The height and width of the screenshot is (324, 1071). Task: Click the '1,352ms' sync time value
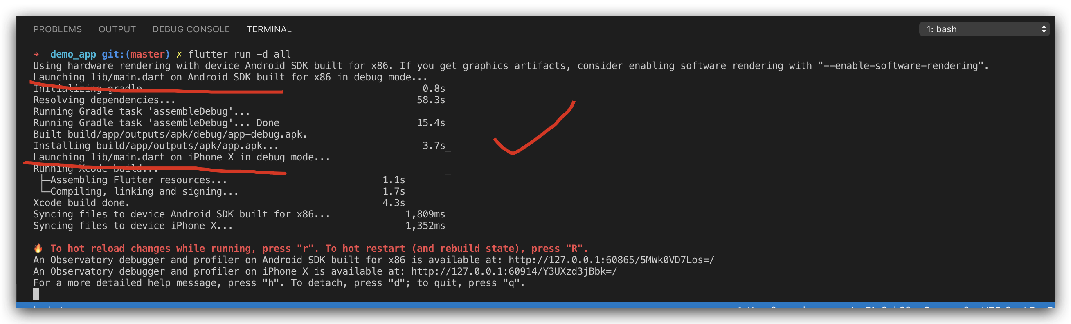(425, 226)
